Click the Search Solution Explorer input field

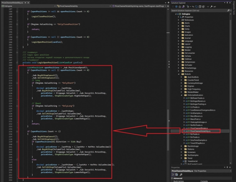tap(199, 10)
